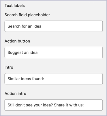Click into the Action button text field

click(54, 52)
